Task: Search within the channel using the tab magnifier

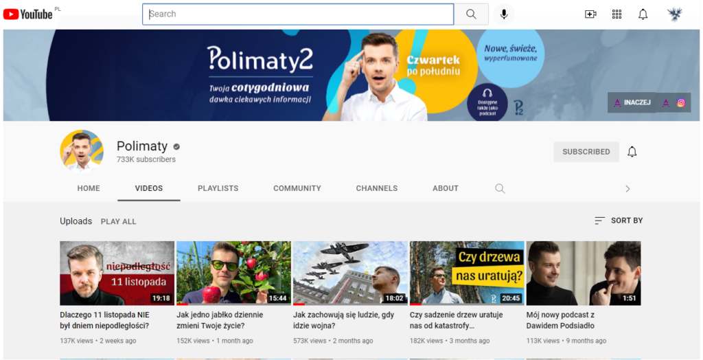Action: tap(500, 188)
